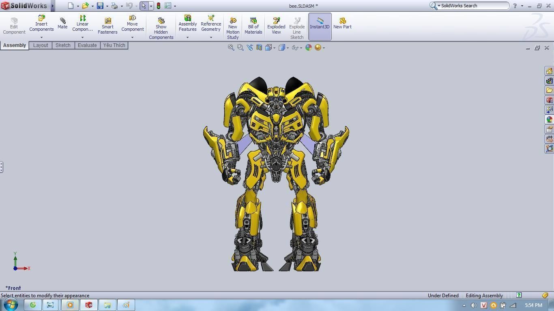This screenshot has width=554, height=311.
Task: Expand the Insert Components dropdown arrow
Action: (41, 37)
